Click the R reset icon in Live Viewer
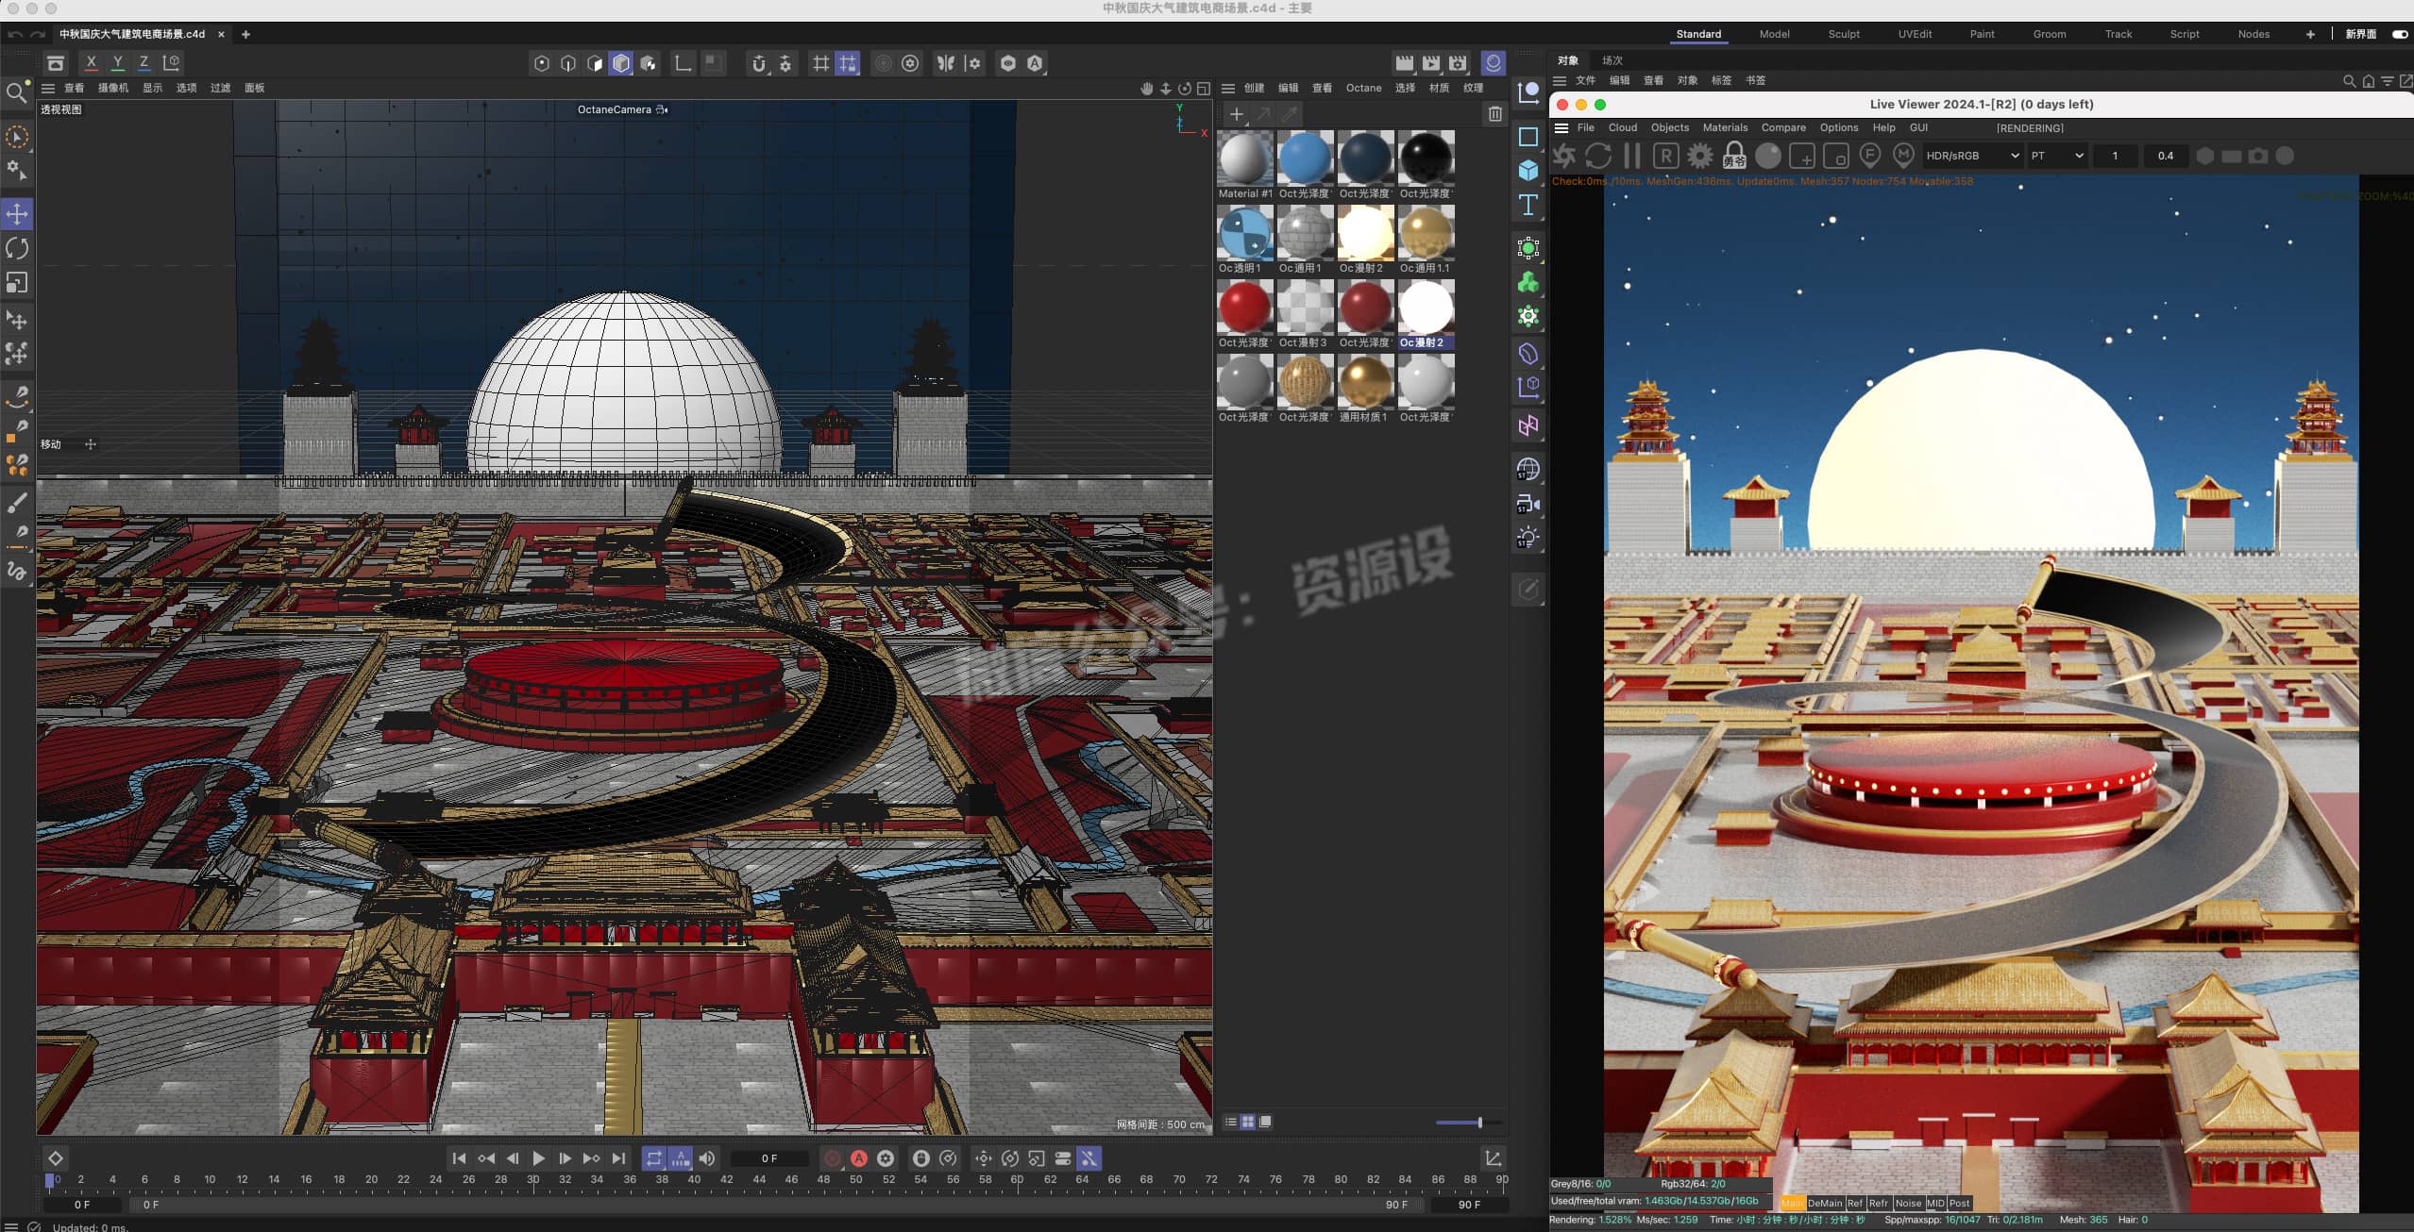 pyautogui.click(x=1666, y=156)
